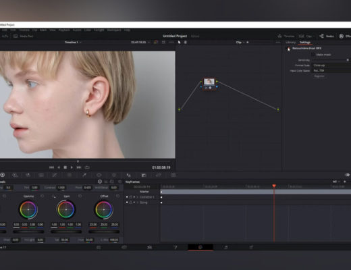The width and height of the screenshot is (351, 270).
Task: Toggle the Sizing keyframe lock
Action: pos(131,202)
